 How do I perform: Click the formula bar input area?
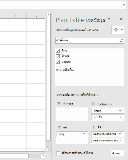61,5
